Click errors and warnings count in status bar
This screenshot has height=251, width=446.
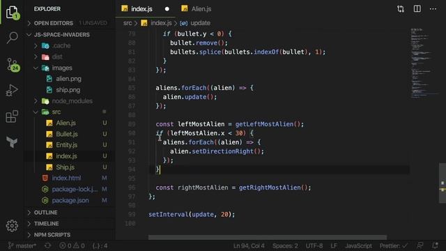(72, 245)
